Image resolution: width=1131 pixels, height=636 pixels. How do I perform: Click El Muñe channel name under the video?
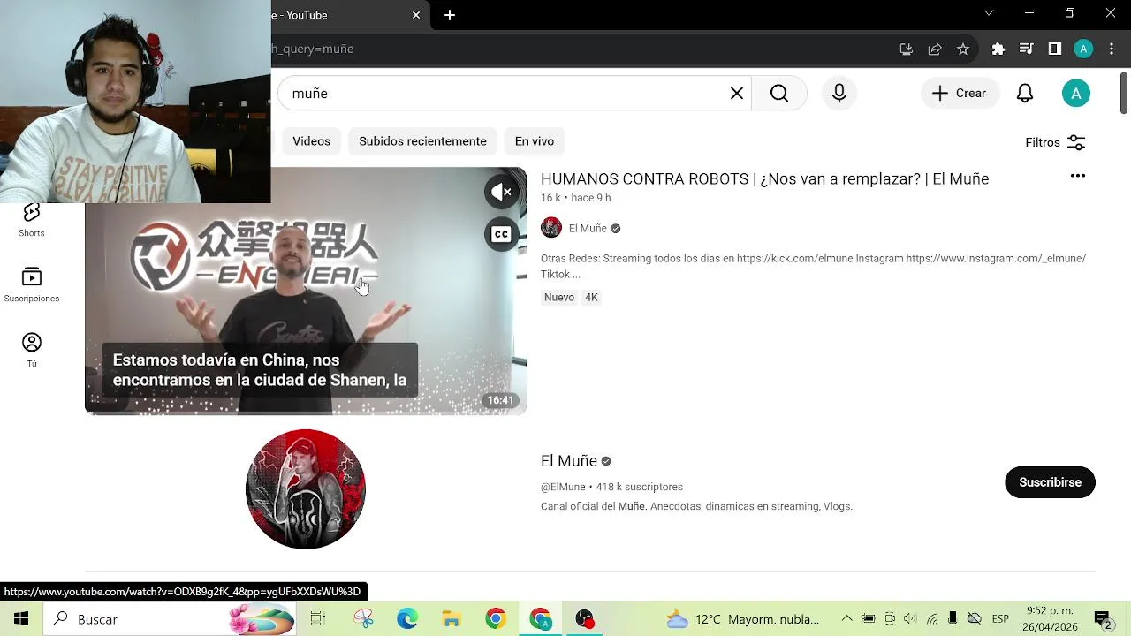(x=588, y=228)
